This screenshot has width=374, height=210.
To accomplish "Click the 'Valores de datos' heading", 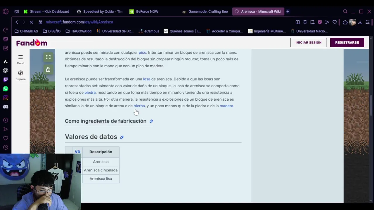I will [x=91, y=137].
